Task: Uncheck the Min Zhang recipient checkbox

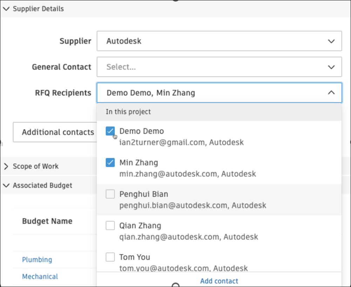Action: click(x=110, y=163)
